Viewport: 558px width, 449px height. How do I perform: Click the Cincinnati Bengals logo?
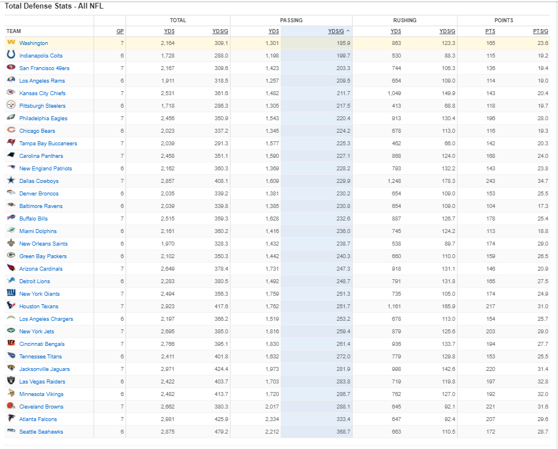coord(11,342)
